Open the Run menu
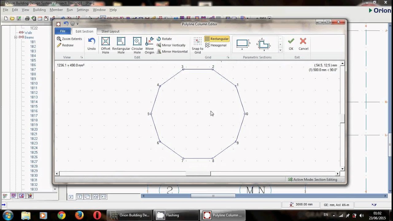The image size is (393, 221). pos(70,10)
